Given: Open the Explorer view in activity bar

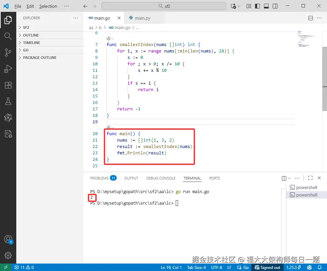Looking at the screenshot, I should tap(8, 20).
